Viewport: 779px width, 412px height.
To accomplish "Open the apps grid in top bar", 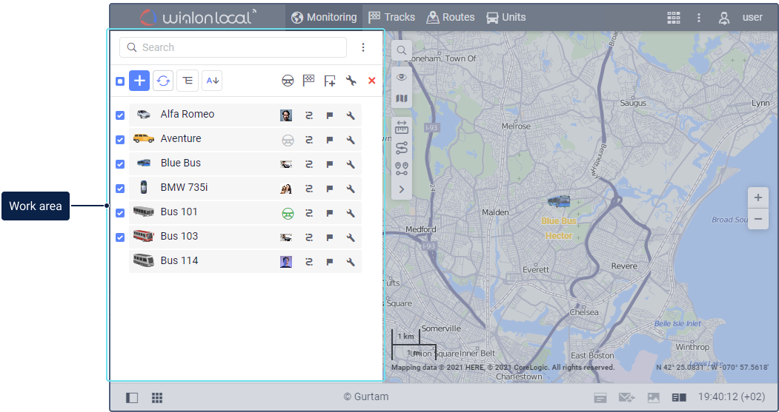I will pyautogui.click(x=673, y=17).
